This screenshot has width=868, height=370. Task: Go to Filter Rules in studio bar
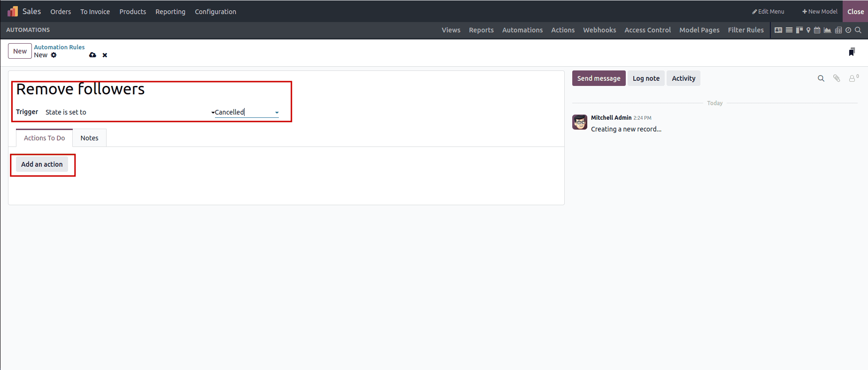tap(745, 30)
